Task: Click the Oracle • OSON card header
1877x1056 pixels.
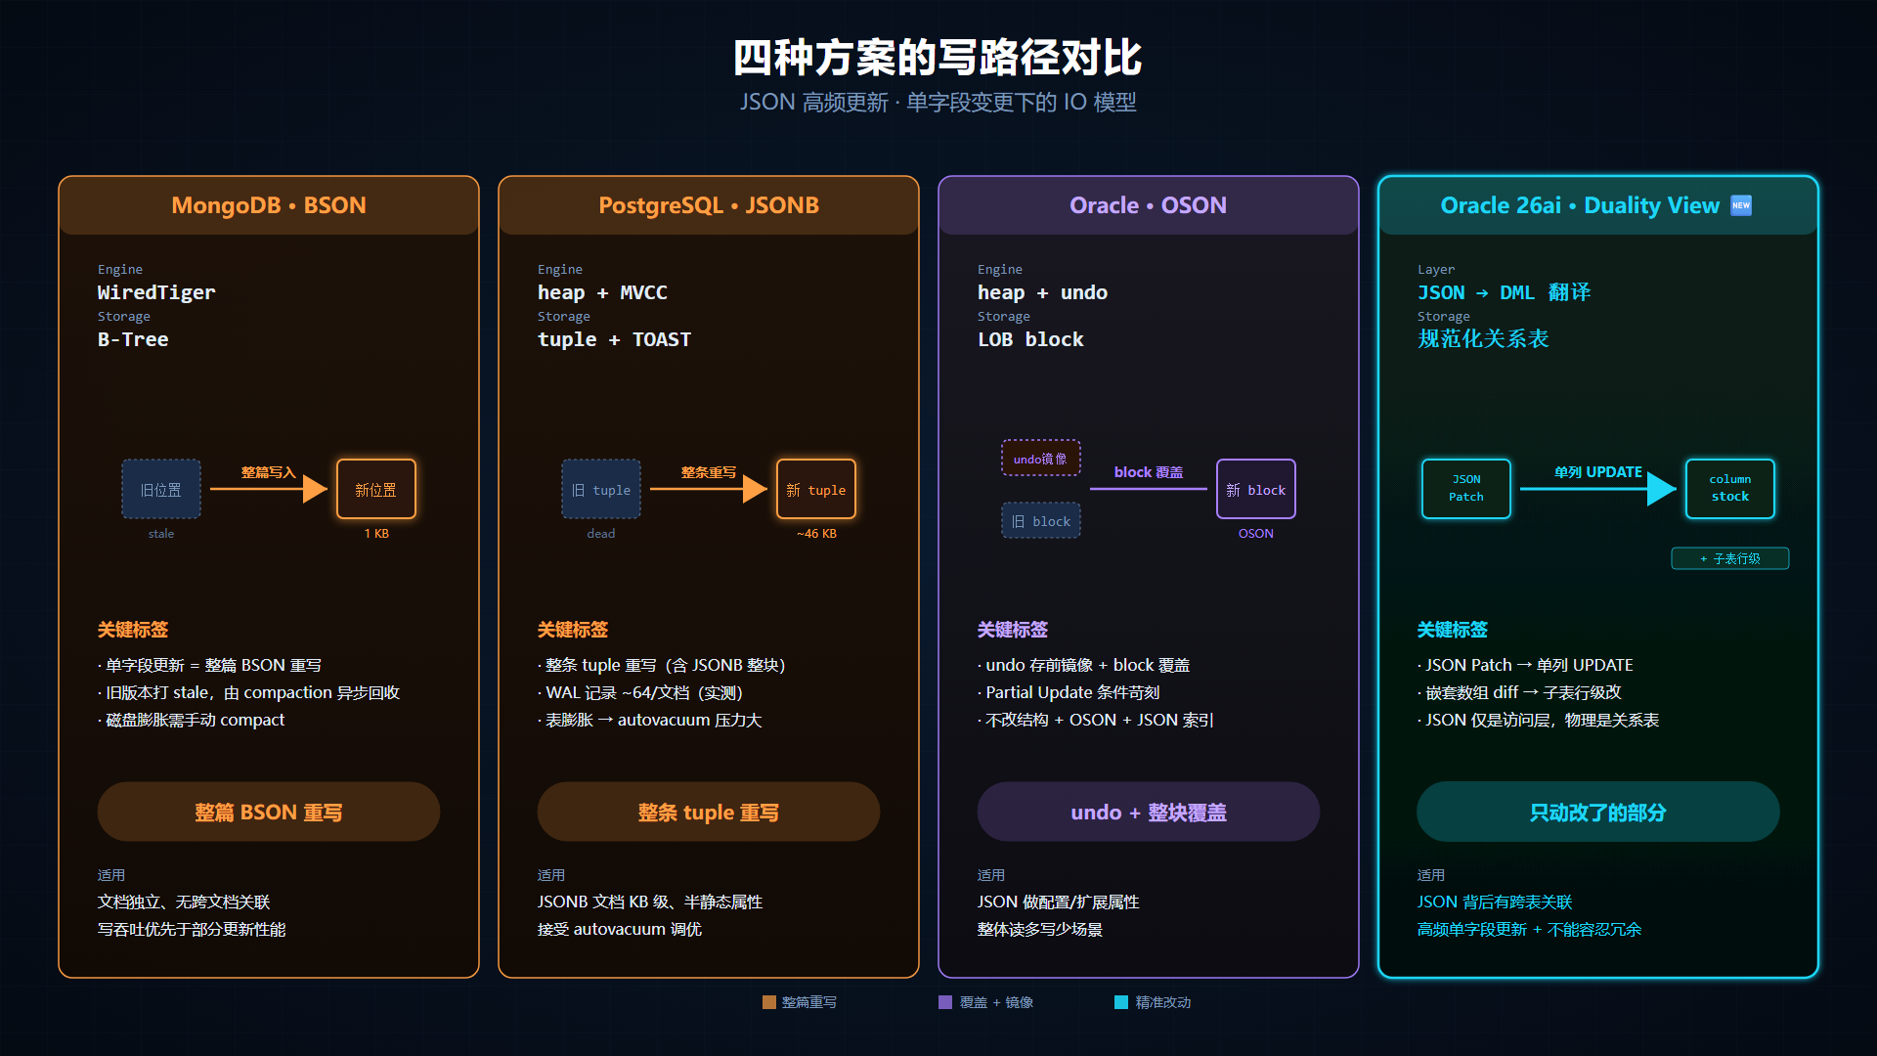Action: [1149, 205]
